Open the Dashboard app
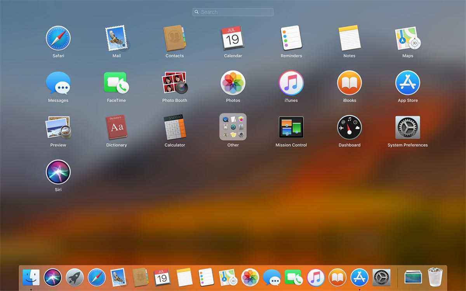The width and height of the screenshot is (466, 291). click(x=349, y=127)
